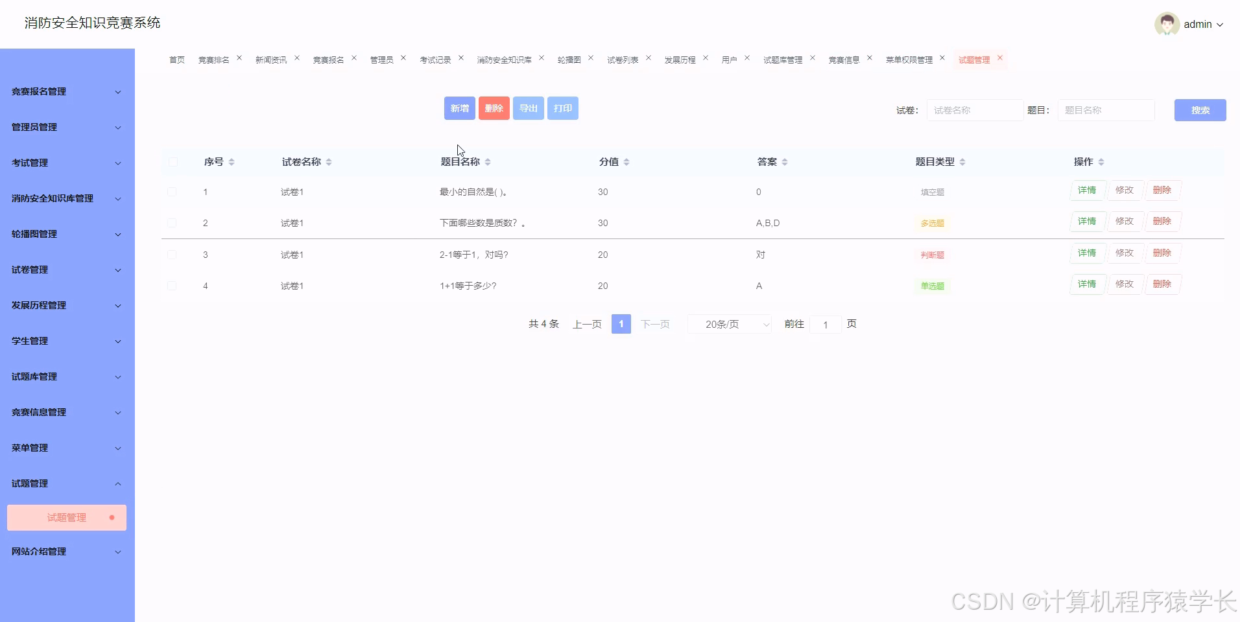Click the red 删除 toolbar button
The height and width of the screenshot is (622, 1240).
pyautogui.click(x=494, y=108)
